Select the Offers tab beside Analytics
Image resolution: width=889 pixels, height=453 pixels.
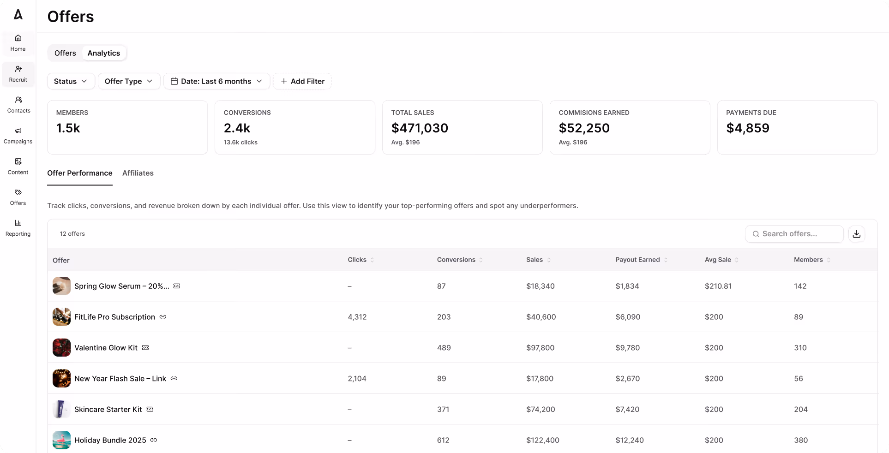point(65,53)
